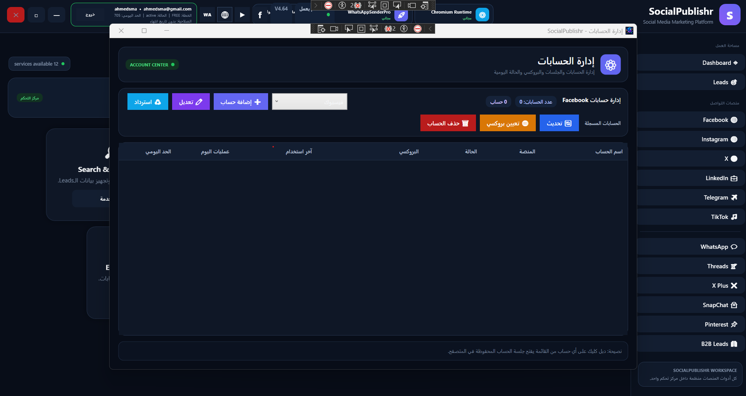
Task: Open the Leads sidebar entry
Action: (691, 82)
